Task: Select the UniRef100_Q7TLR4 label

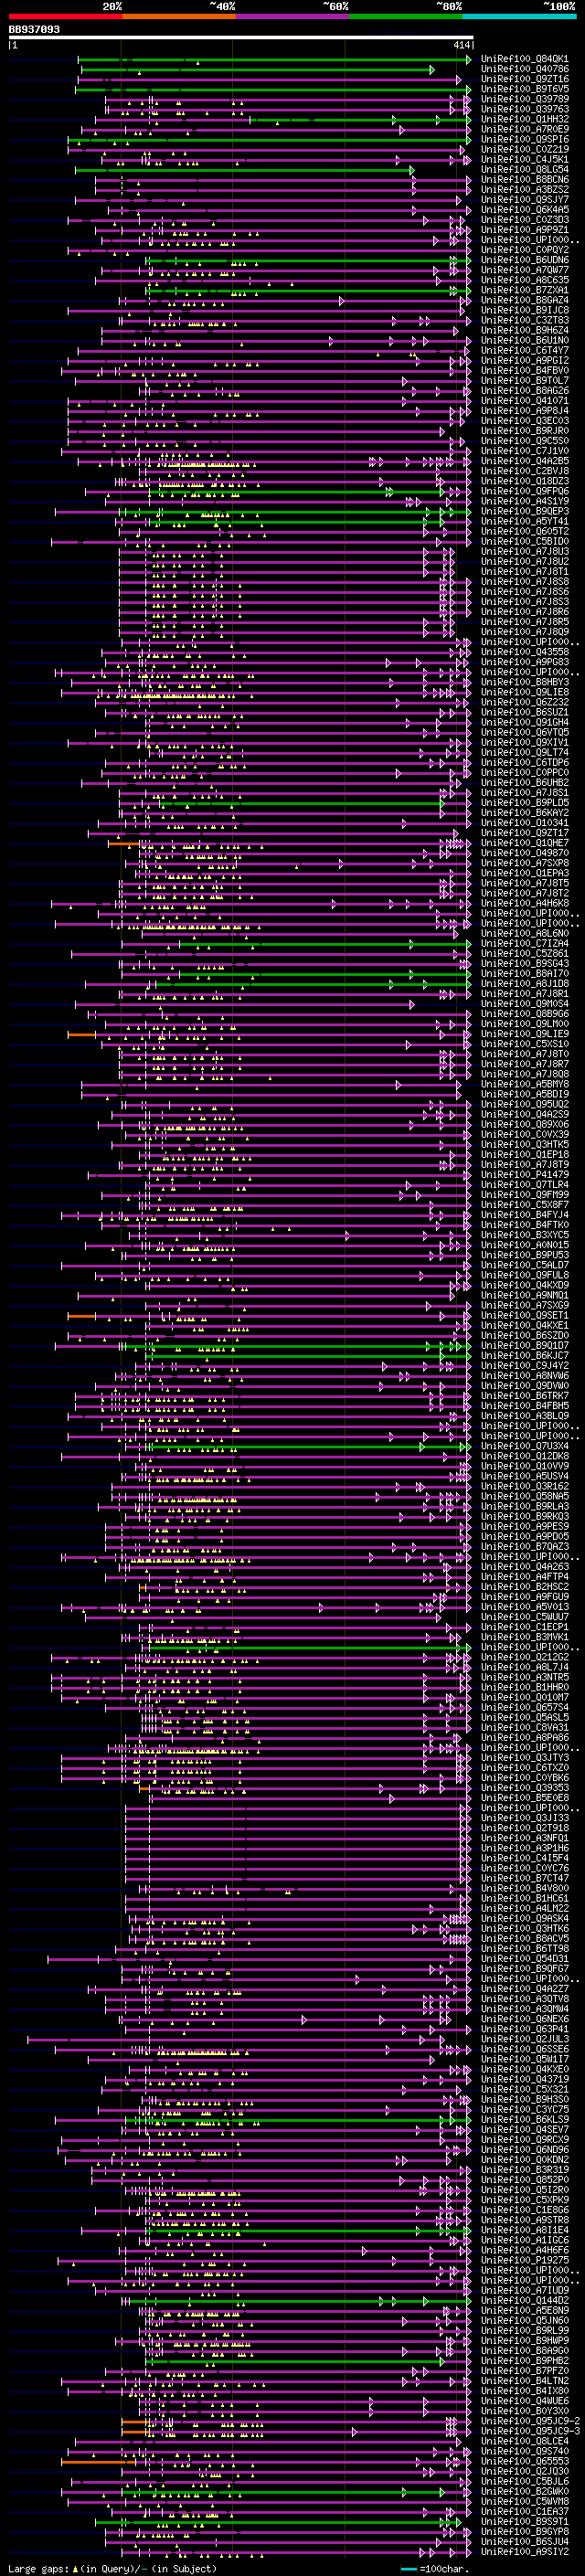Action: [525, 1185]
